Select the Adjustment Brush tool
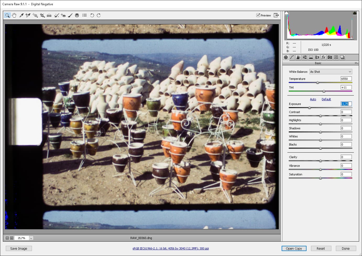 click(x=70, y=15)
